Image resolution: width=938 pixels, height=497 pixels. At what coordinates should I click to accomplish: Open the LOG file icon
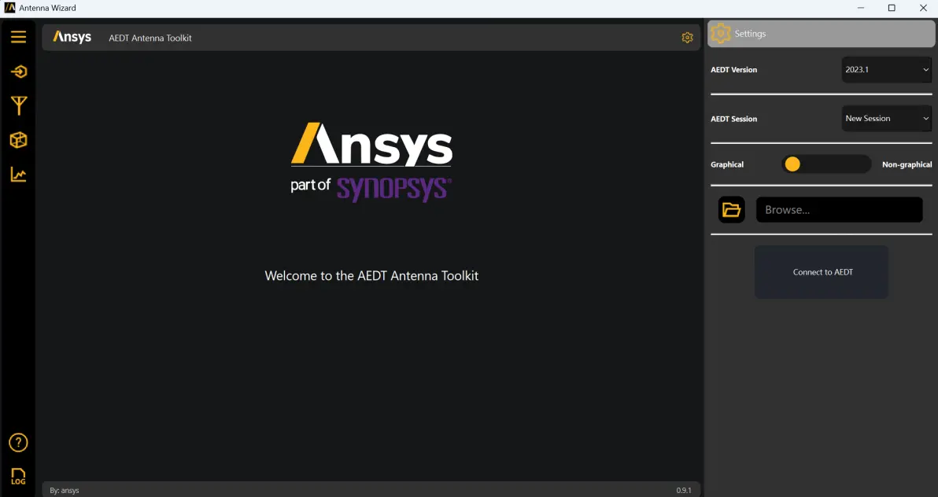click(x=19, y=477)
